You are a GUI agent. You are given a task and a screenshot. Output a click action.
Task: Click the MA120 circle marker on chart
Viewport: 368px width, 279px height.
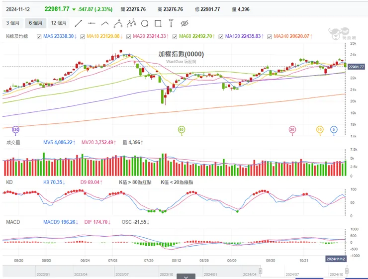15,130
